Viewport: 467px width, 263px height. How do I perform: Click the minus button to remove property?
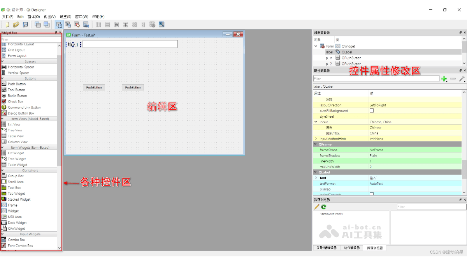[x=453, y=79]
